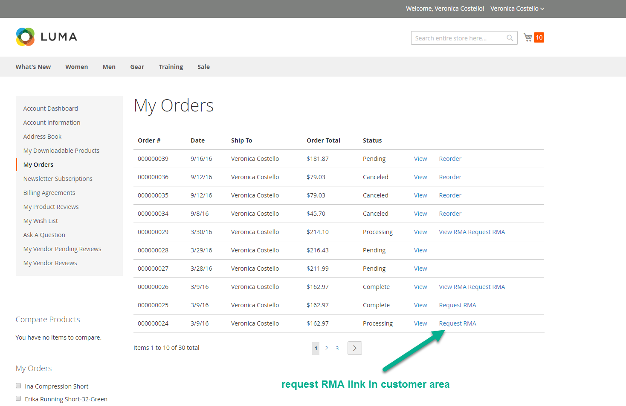626x406 pixels.
Task: Click current page number 1
Action: [316, 348]
